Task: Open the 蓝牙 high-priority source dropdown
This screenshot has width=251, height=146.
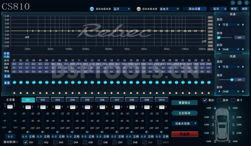Action: click(122, 9)
